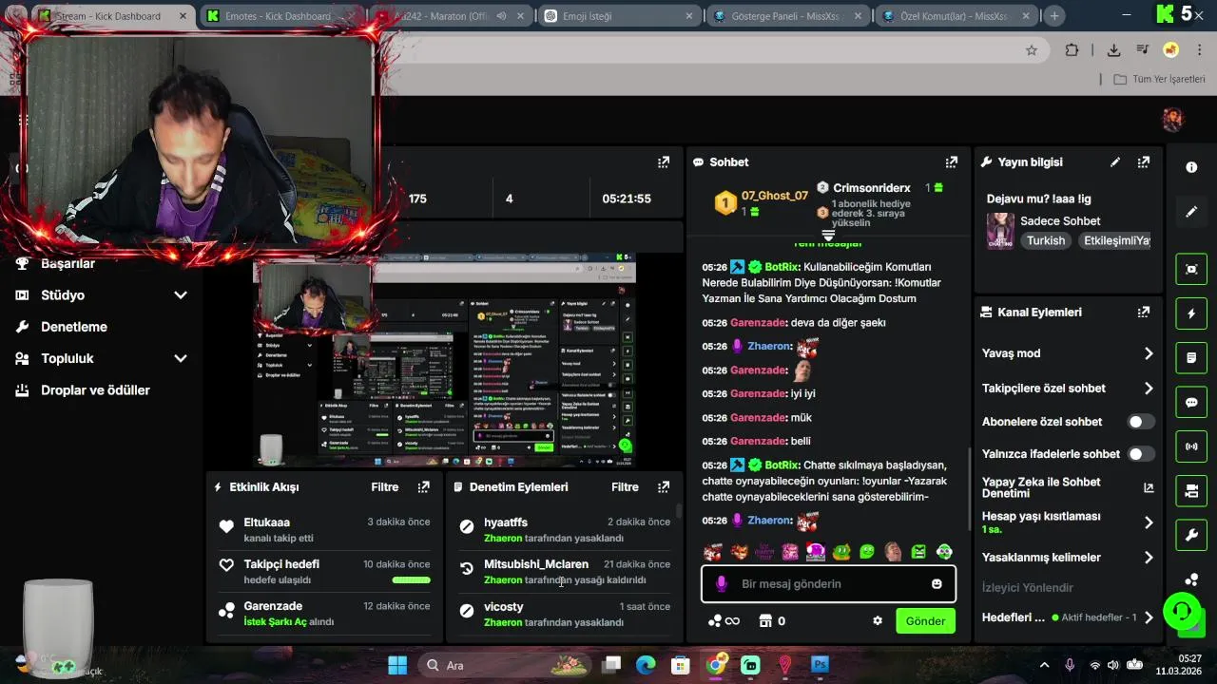Open Yavaş mod options chevron
1217x684 pixels.
point(1149,353)
